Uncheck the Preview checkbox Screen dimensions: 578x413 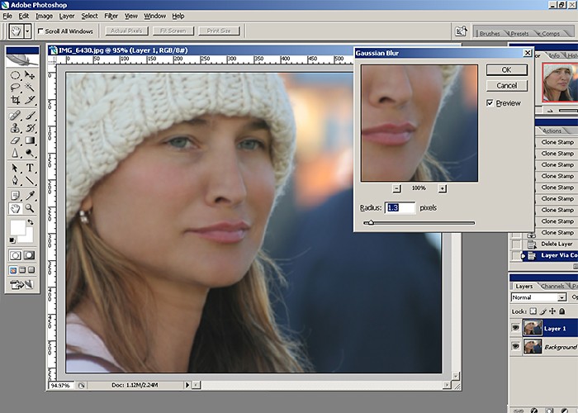pyautogui.click(x=490, y=103)
